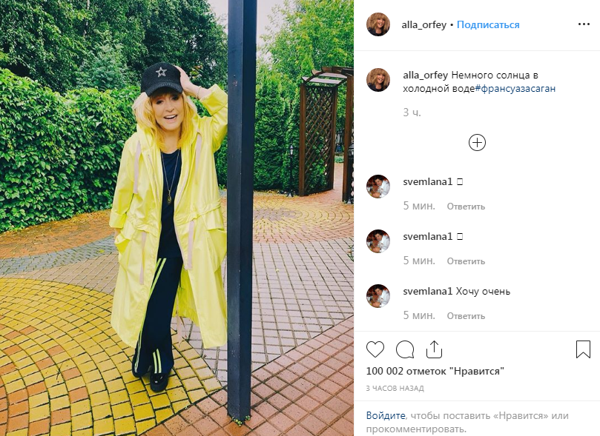Viewport: 600px width, 436px height.
Task: Open alla_orfey avatar in the post header
Action: coord(378,24)
